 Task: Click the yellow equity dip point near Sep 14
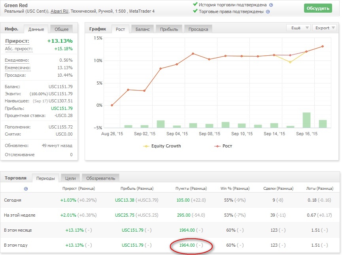point(290,62)
